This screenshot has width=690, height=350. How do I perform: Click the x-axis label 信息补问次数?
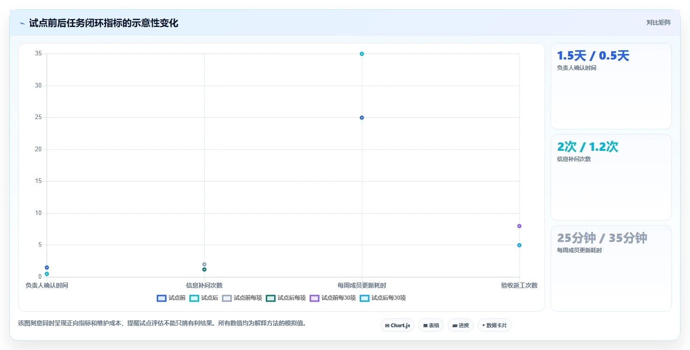(204, 285)
